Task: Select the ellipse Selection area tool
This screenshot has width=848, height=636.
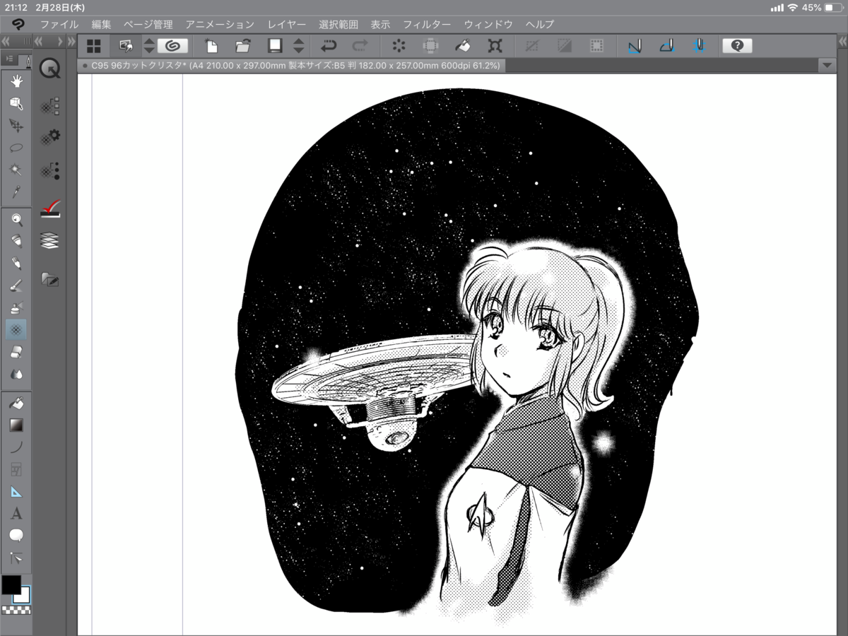Action: 16,148
